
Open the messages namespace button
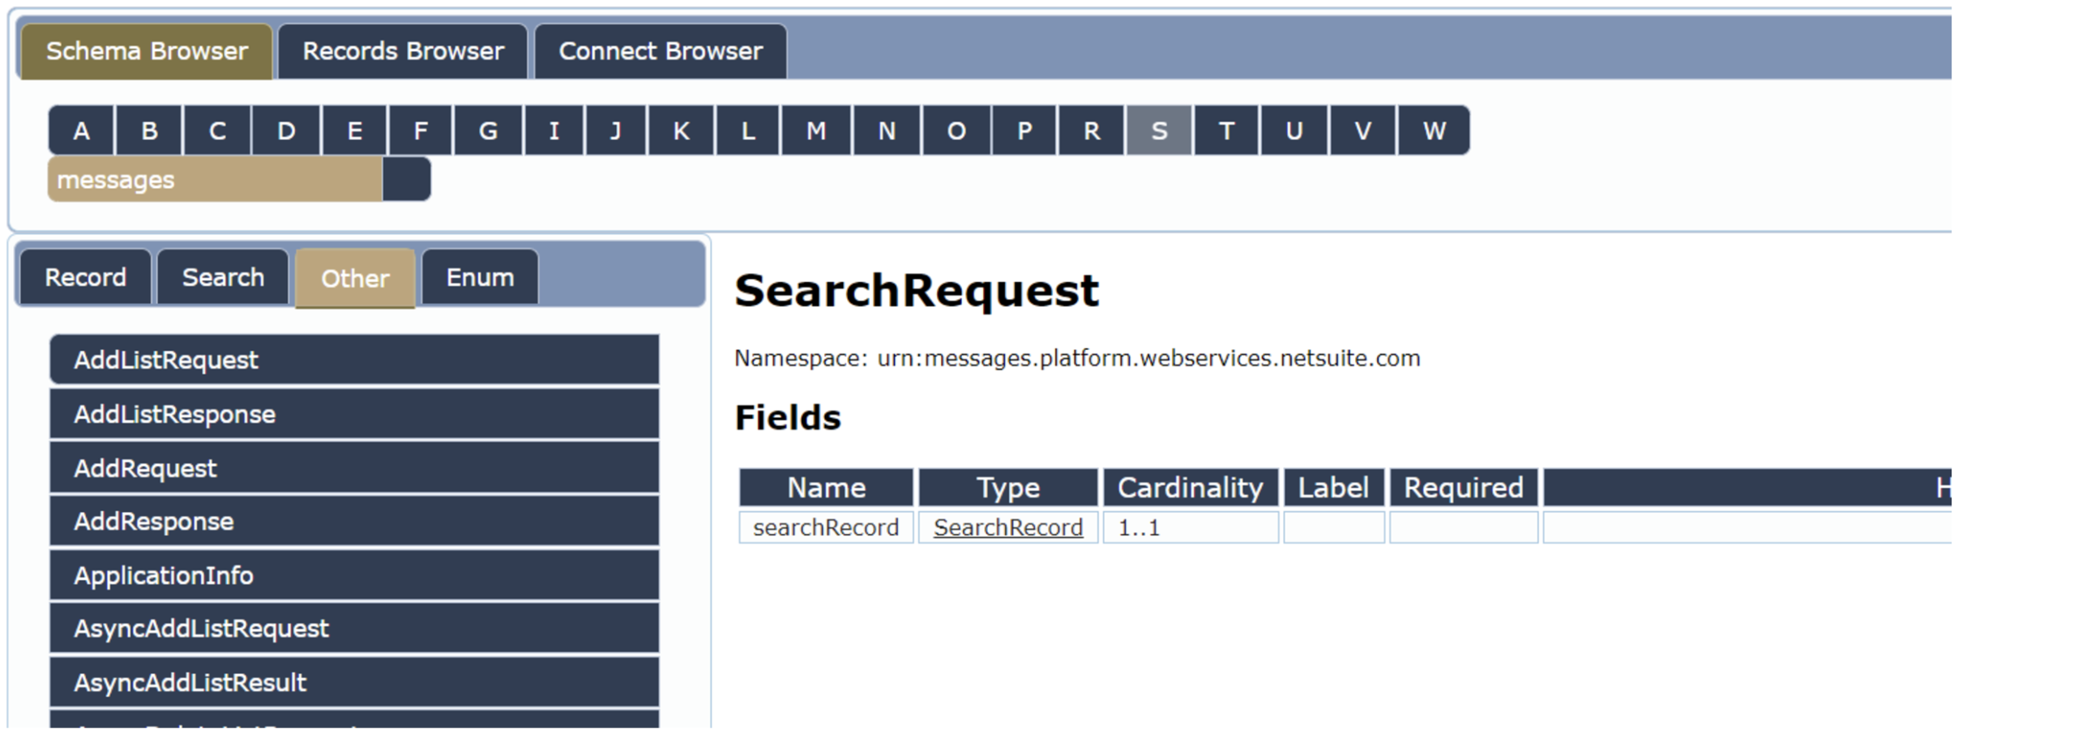pos(215,180)
